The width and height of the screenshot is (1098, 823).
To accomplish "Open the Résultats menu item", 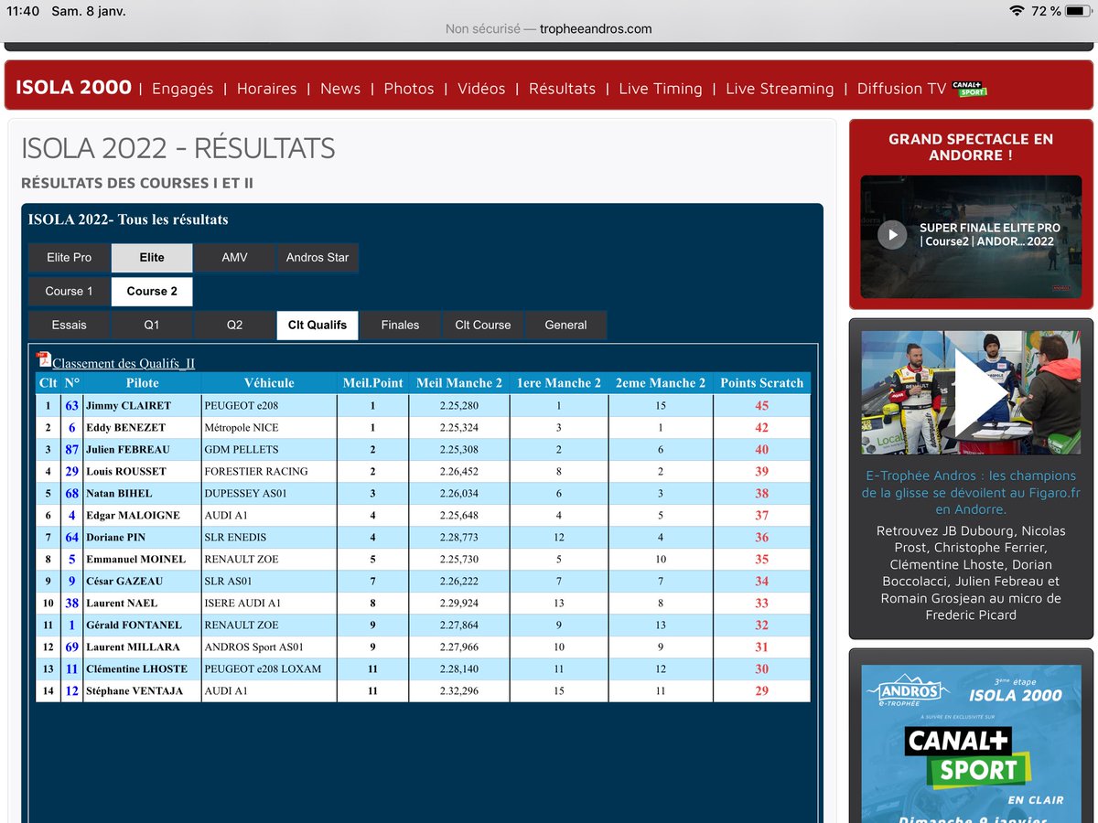I will 562,89.
